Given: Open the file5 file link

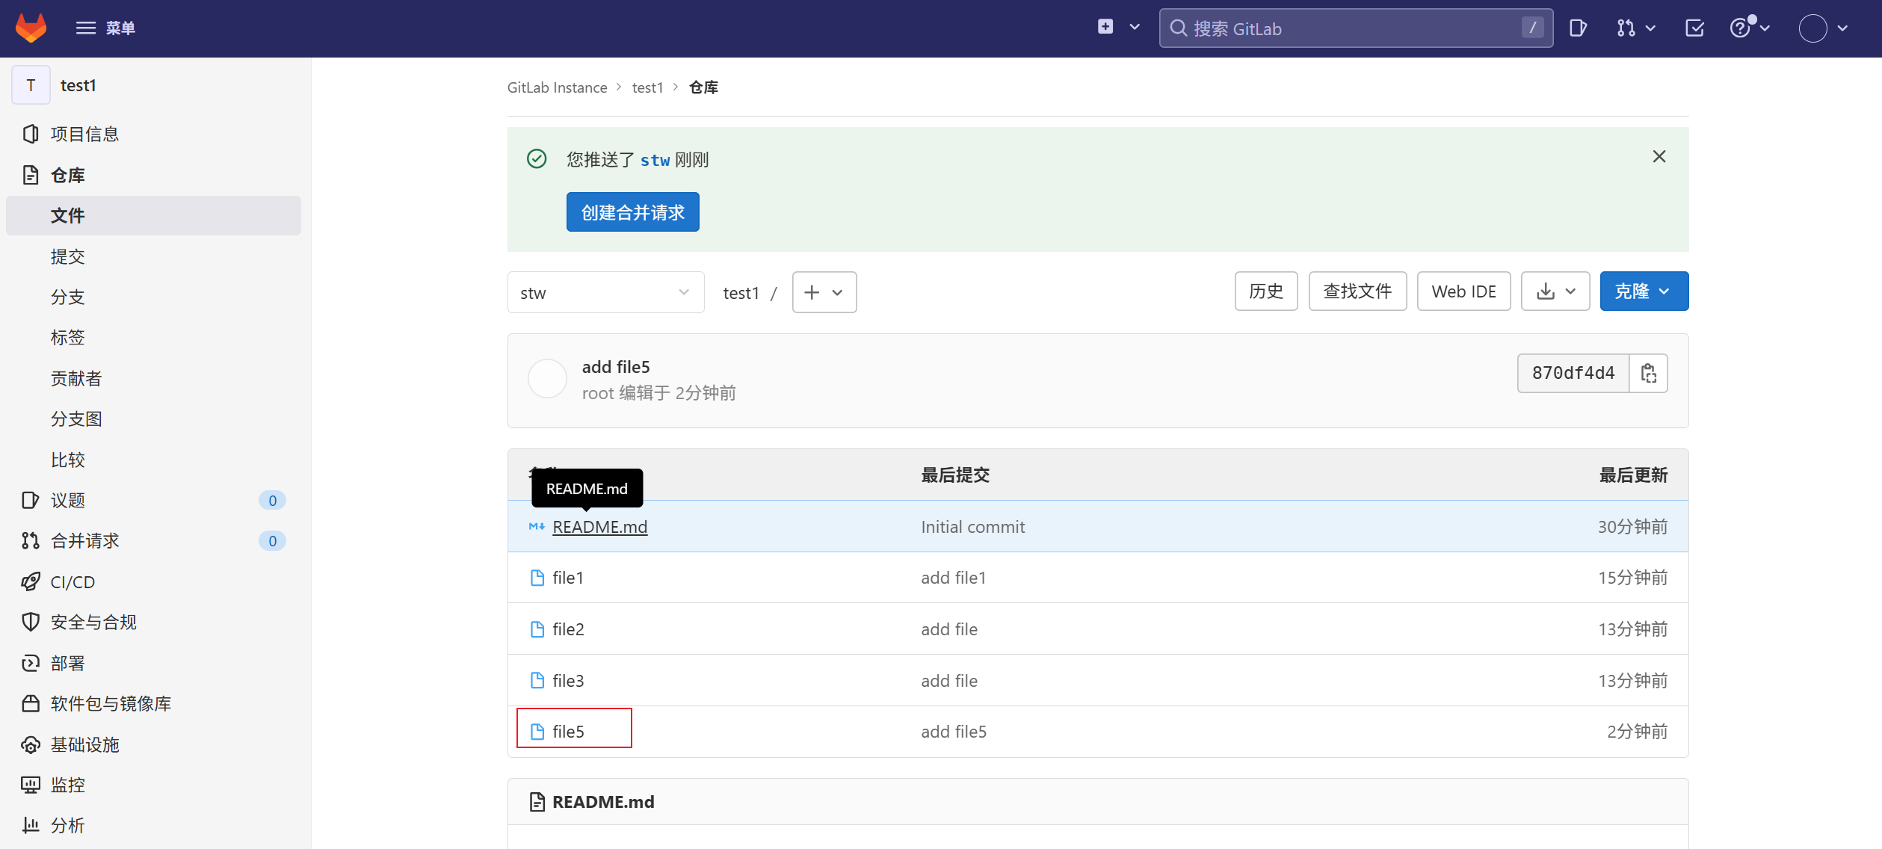Looking at the screenshot, I should click(x=568, y=732).
